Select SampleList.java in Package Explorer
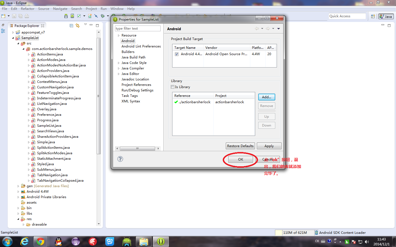Image resolution: width=396 pixels, height=247 pixels. pyautogui.click(x=49, y=126)
